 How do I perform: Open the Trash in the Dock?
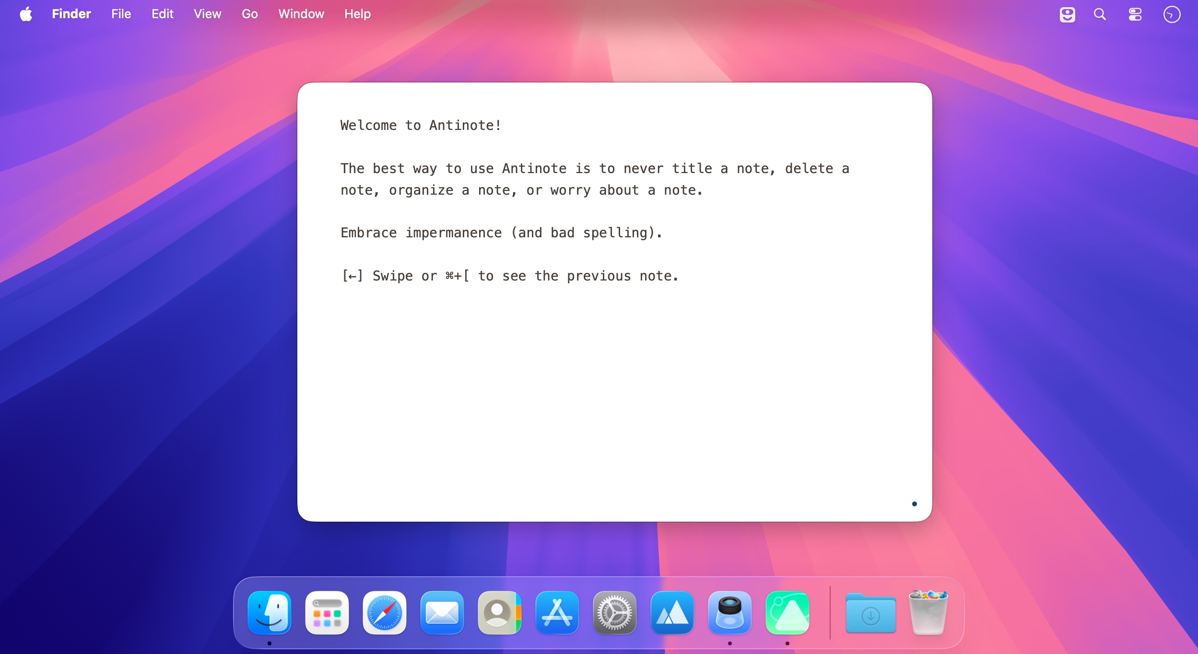(x=928, y=613)
